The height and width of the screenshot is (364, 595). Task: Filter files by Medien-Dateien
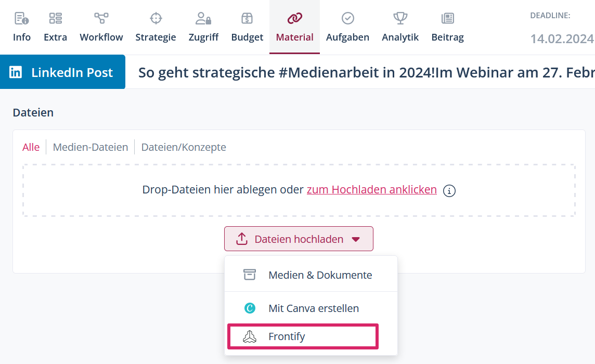pos(90,147)
